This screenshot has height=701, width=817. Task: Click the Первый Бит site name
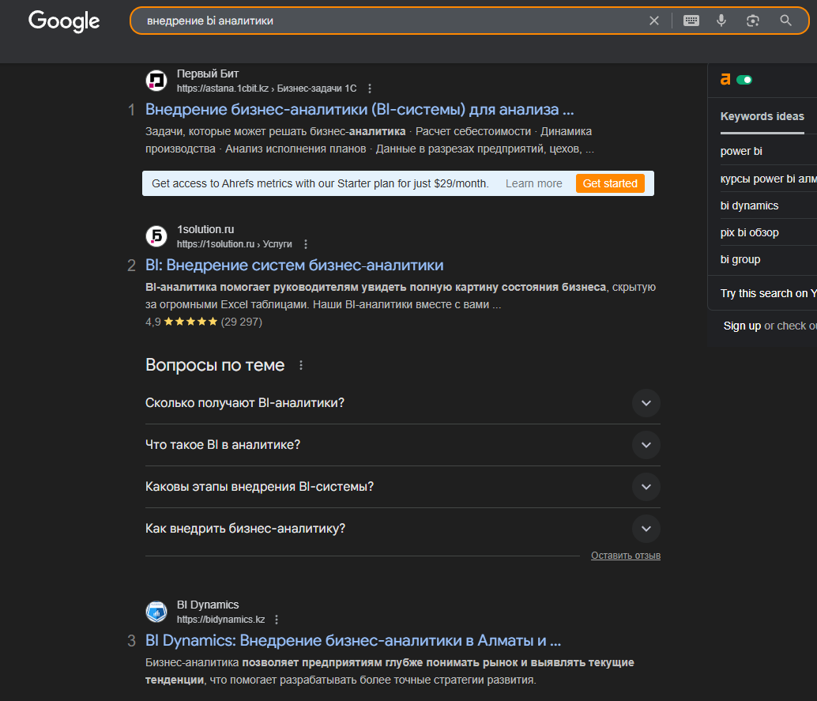click(x=207, y=73)
